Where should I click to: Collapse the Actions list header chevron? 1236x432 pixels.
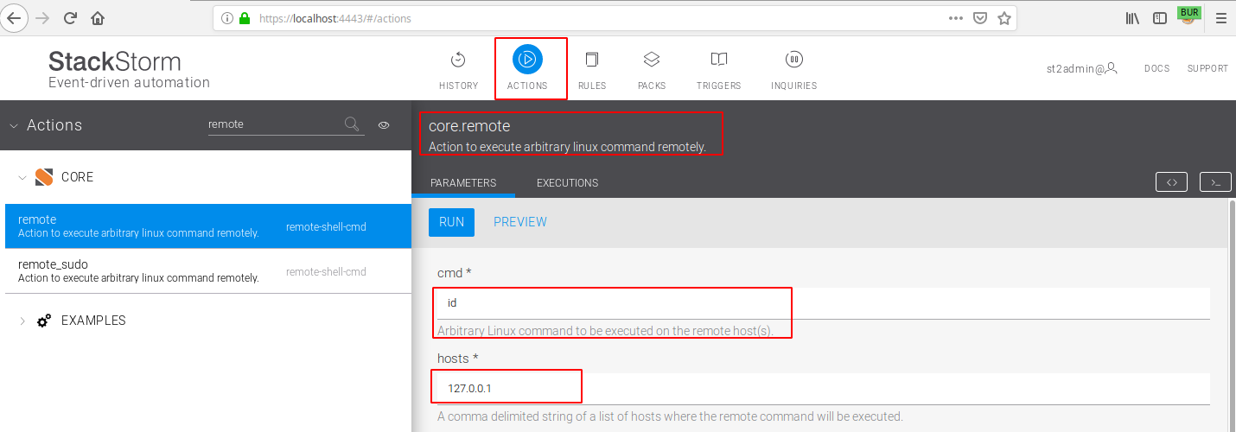click(13, 125)
